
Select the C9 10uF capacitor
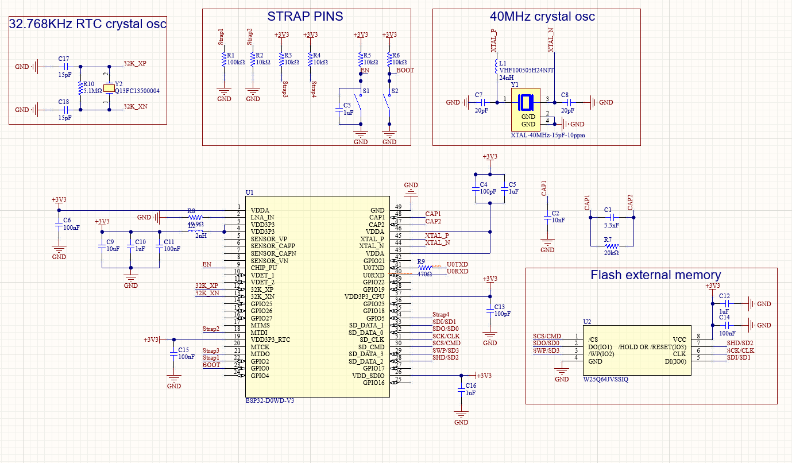[102, 246]
